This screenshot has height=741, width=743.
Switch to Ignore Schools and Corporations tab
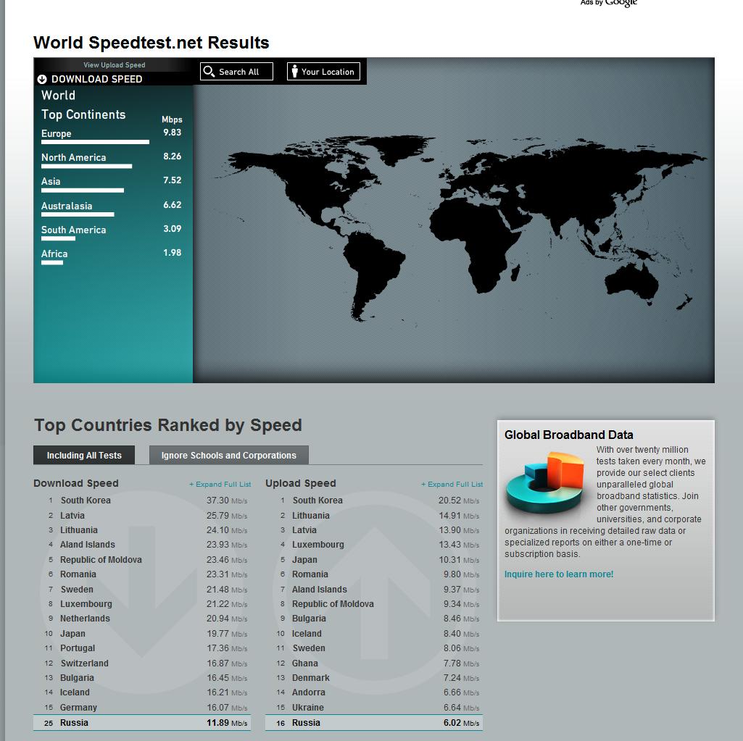229,455
